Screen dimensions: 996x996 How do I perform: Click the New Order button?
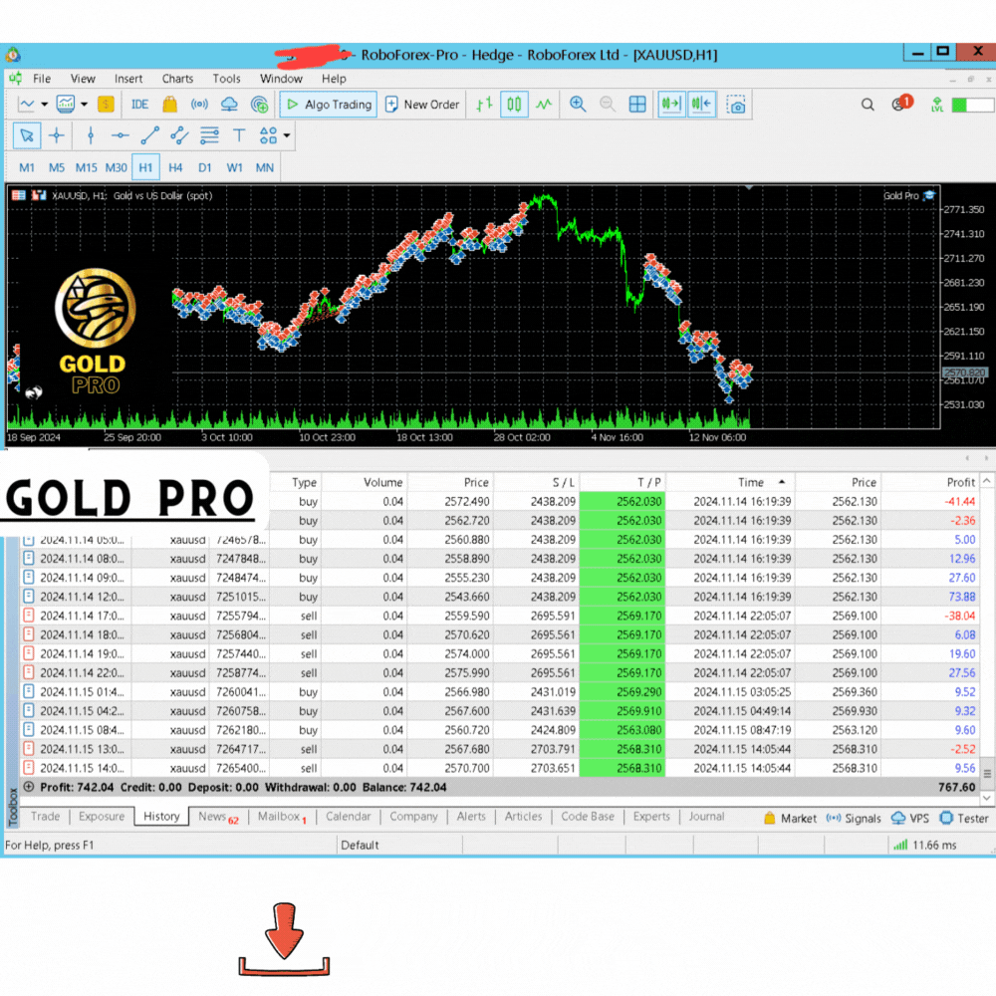422,105
